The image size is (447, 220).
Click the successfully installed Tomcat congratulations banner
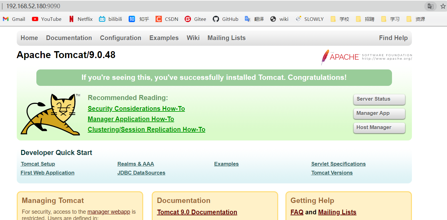pos(214,78)
